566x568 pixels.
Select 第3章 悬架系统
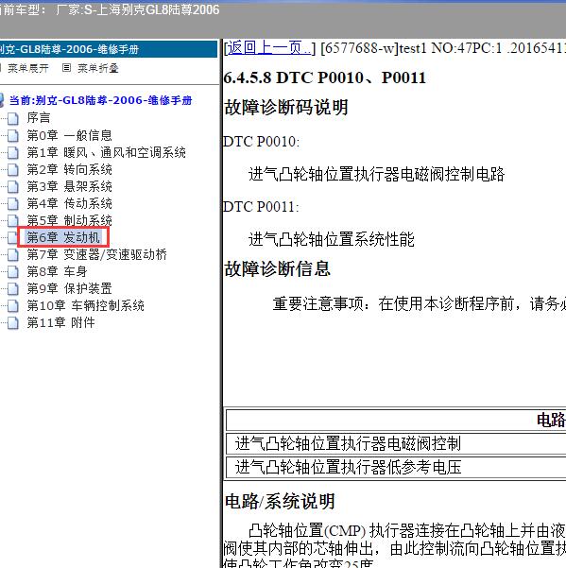pos(70,186)
